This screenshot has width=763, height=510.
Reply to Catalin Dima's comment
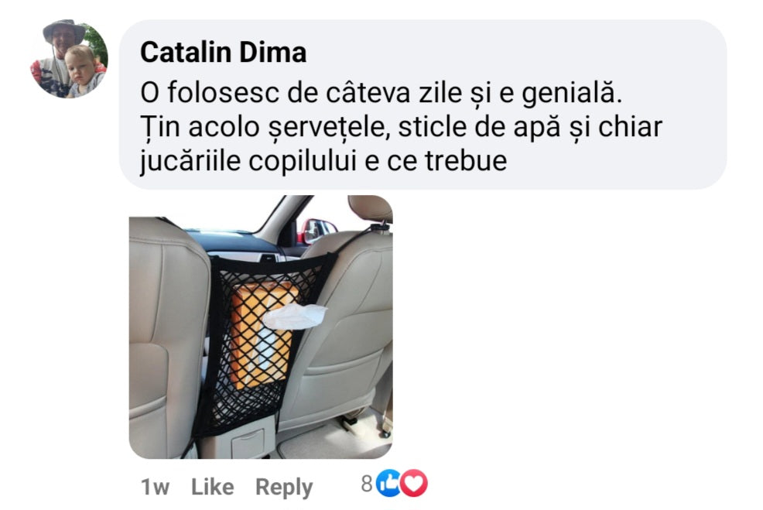284,488
